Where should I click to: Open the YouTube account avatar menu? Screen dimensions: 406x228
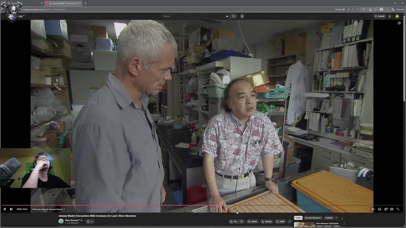click(x=397, y=16)
